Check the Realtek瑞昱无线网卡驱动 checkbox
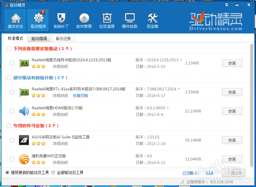This screenshot has width=256, height=187. [x=12, y=63]
